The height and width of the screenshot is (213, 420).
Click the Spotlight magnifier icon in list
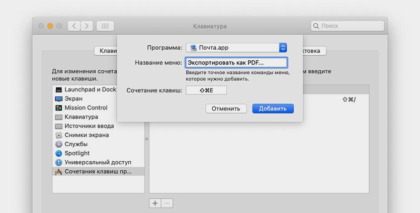(x=59, y=153)
